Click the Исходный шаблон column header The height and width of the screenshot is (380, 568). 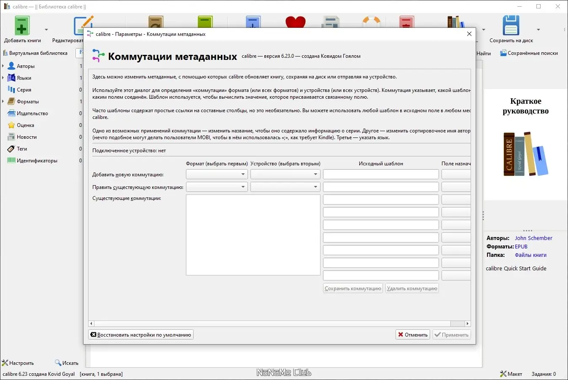pos(381,164)
